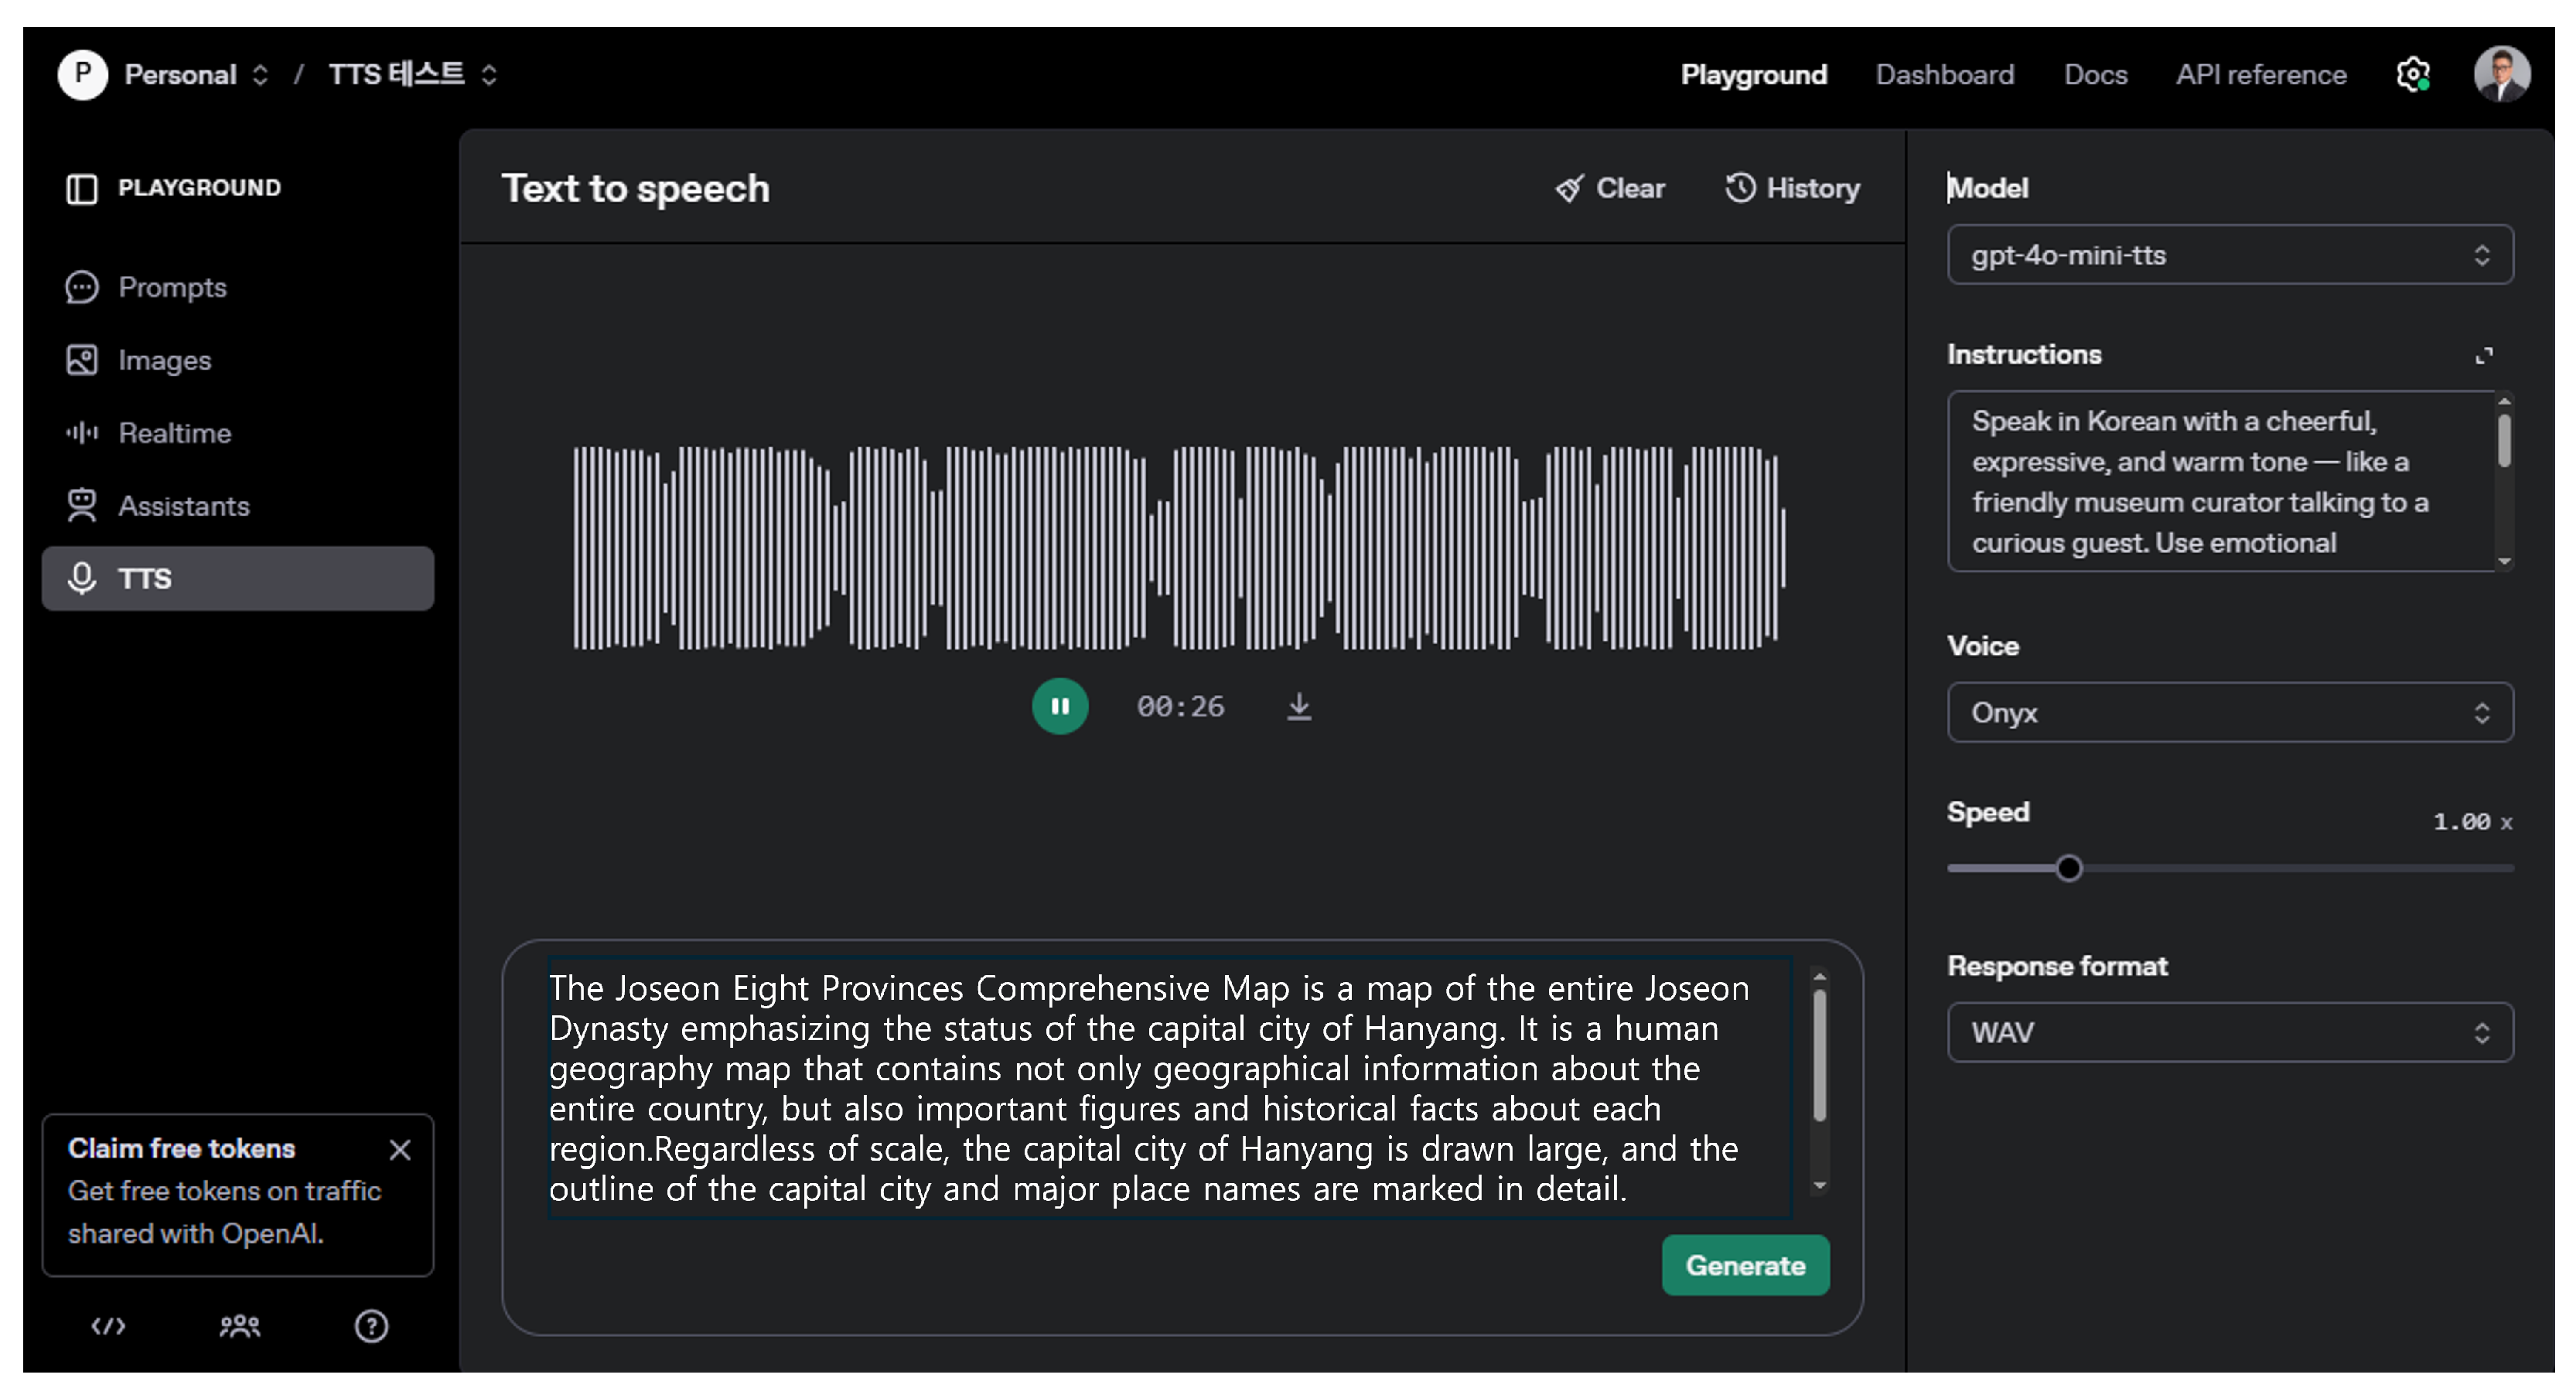This screenshot has width=2576, height=1395.
Task: Open the community people icon
Action: (240, 1326)
